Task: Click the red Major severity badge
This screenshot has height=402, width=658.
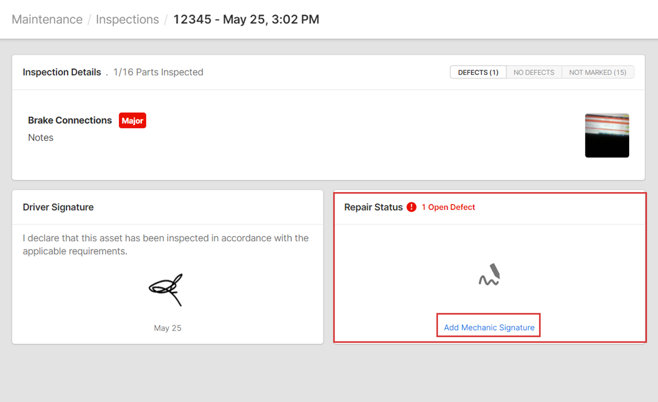Action: tap(133, 121)
